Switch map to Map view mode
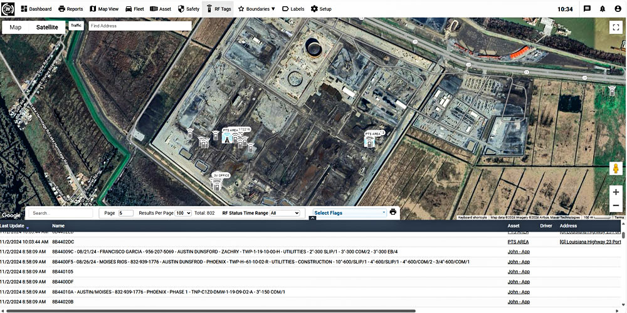 pyautogui.click(x=16, y=27)
